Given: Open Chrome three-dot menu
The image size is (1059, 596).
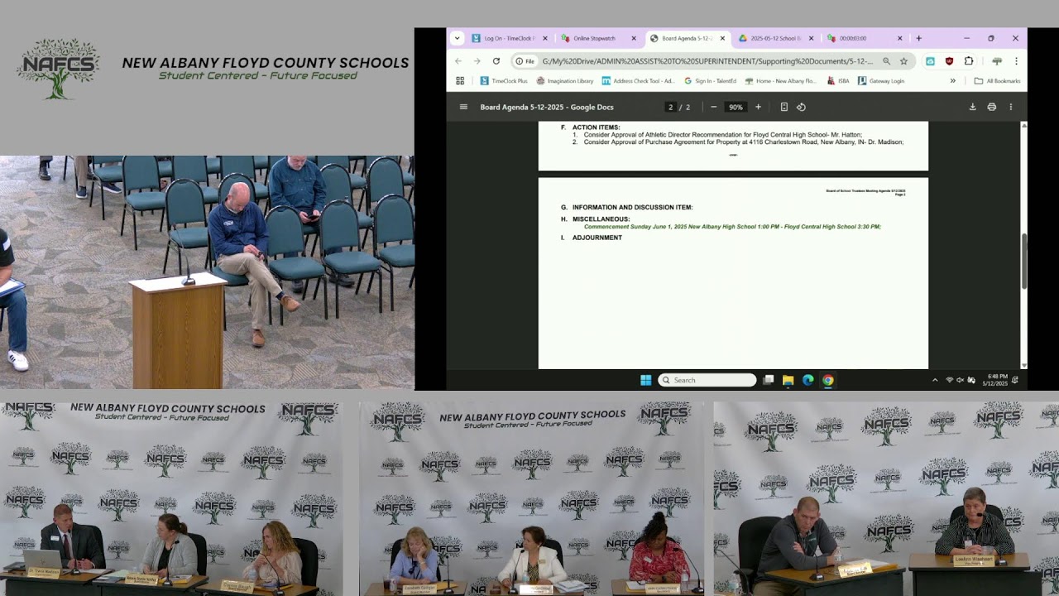Looking at the screenshot, I should (x=1016, y=61).
